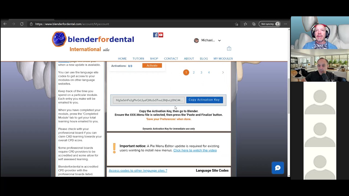The height and width of the screenshot is (196, 349).
Task: Click the Copy Activation Key button
Action: (x=204, y=100)
